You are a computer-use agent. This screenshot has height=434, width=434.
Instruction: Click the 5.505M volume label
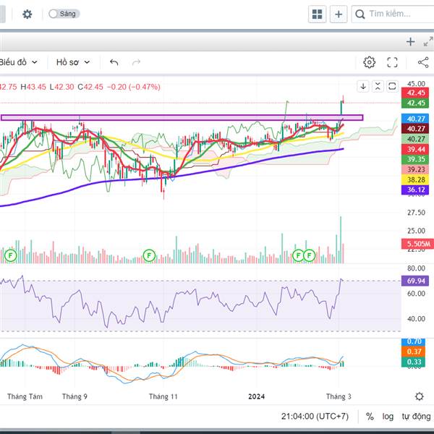[x=417, y=244]
